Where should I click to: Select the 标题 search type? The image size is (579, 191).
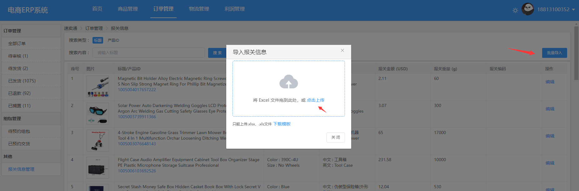[98, 40]
